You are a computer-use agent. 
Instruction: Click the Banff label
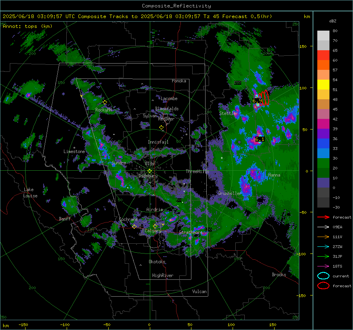(x=65, y=219)
